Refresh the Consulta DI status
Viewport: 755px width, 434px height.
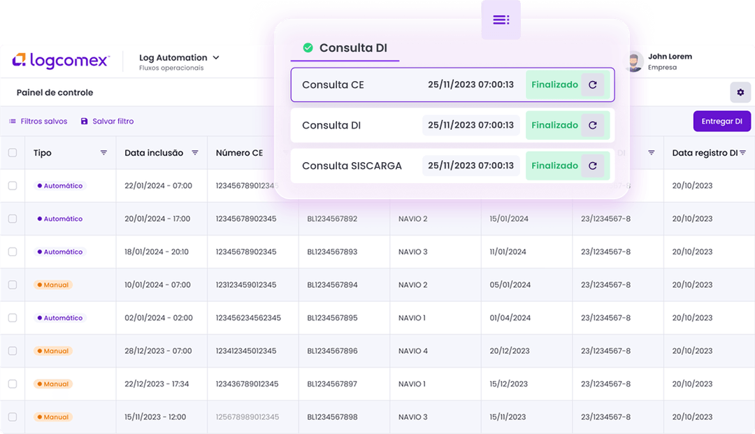point(593,125)
